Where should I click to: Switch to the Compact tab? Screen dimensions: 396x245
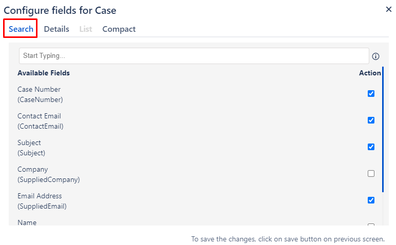point(119,29)
